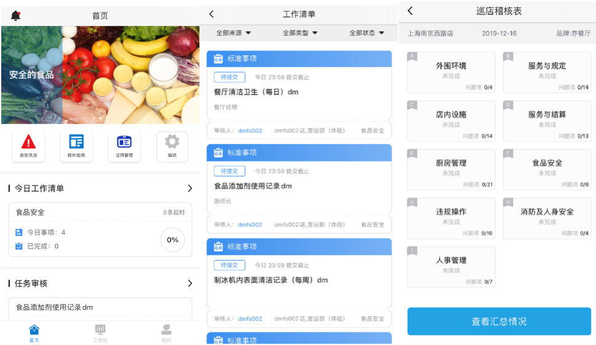Open the 餐厅清洁卫生（每日）dm task
The image size is (596, 345).
pyautogui.click(x=256, y=92)
